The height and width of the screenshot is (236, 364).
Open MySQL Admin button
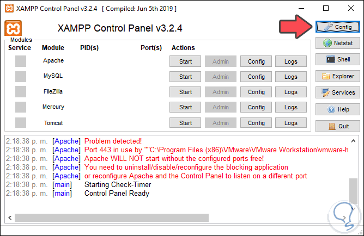(x=221, y=77)
